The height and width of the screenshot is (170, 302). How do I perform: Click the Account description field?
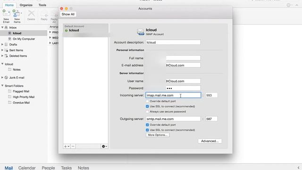173,42
